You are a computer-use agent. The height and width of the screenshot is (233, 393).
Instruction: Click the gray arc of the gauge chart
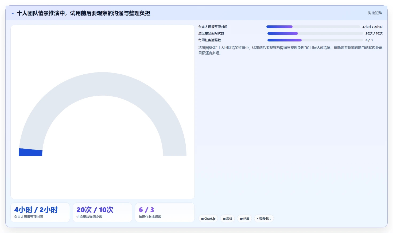tap(103, 84)
